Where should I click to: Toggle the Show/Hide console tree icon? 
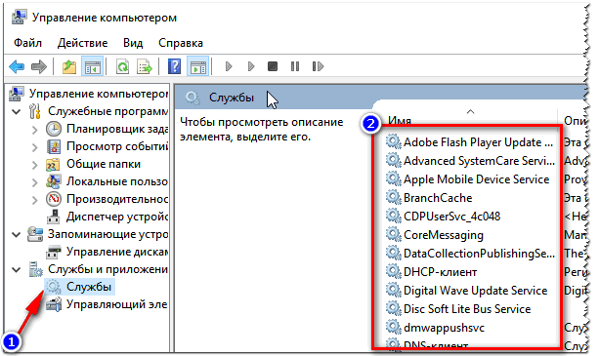(93, 67)
